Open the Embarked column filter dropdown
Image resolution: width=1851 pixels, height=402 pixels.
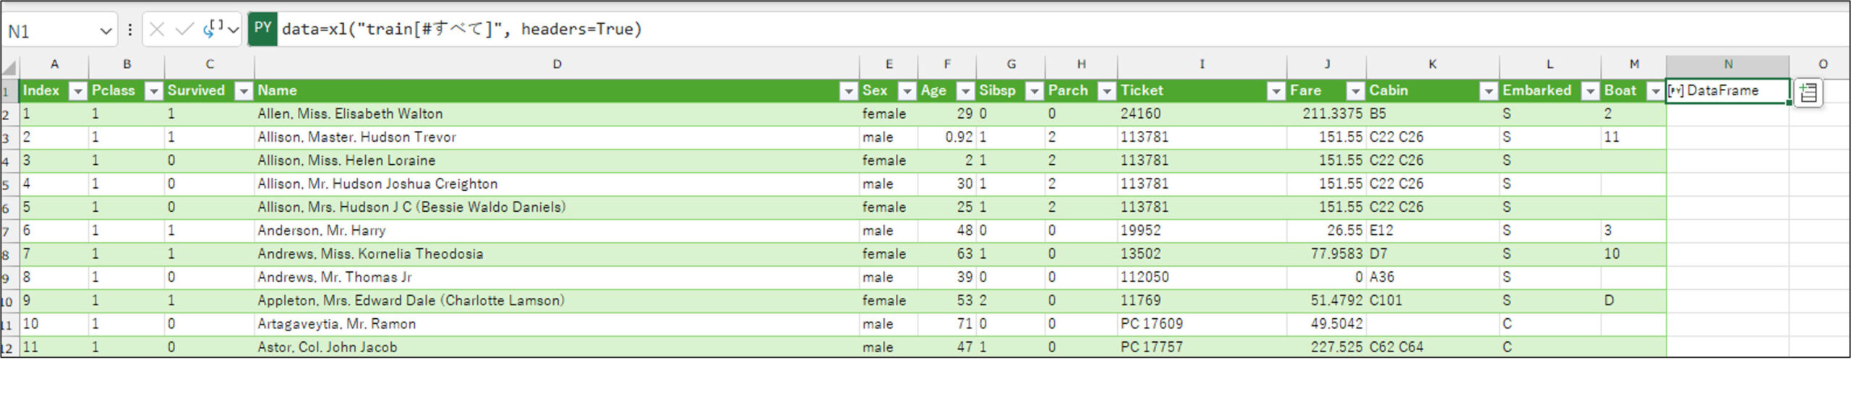pyautogui.click(x=1590, y=91)
